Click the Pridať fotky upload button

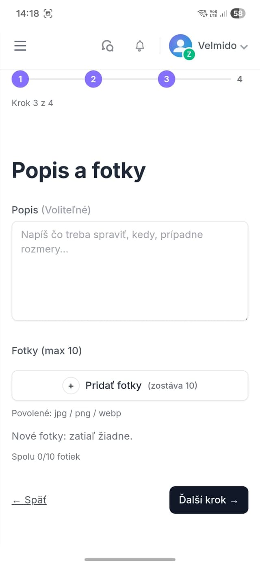[130, 385]
